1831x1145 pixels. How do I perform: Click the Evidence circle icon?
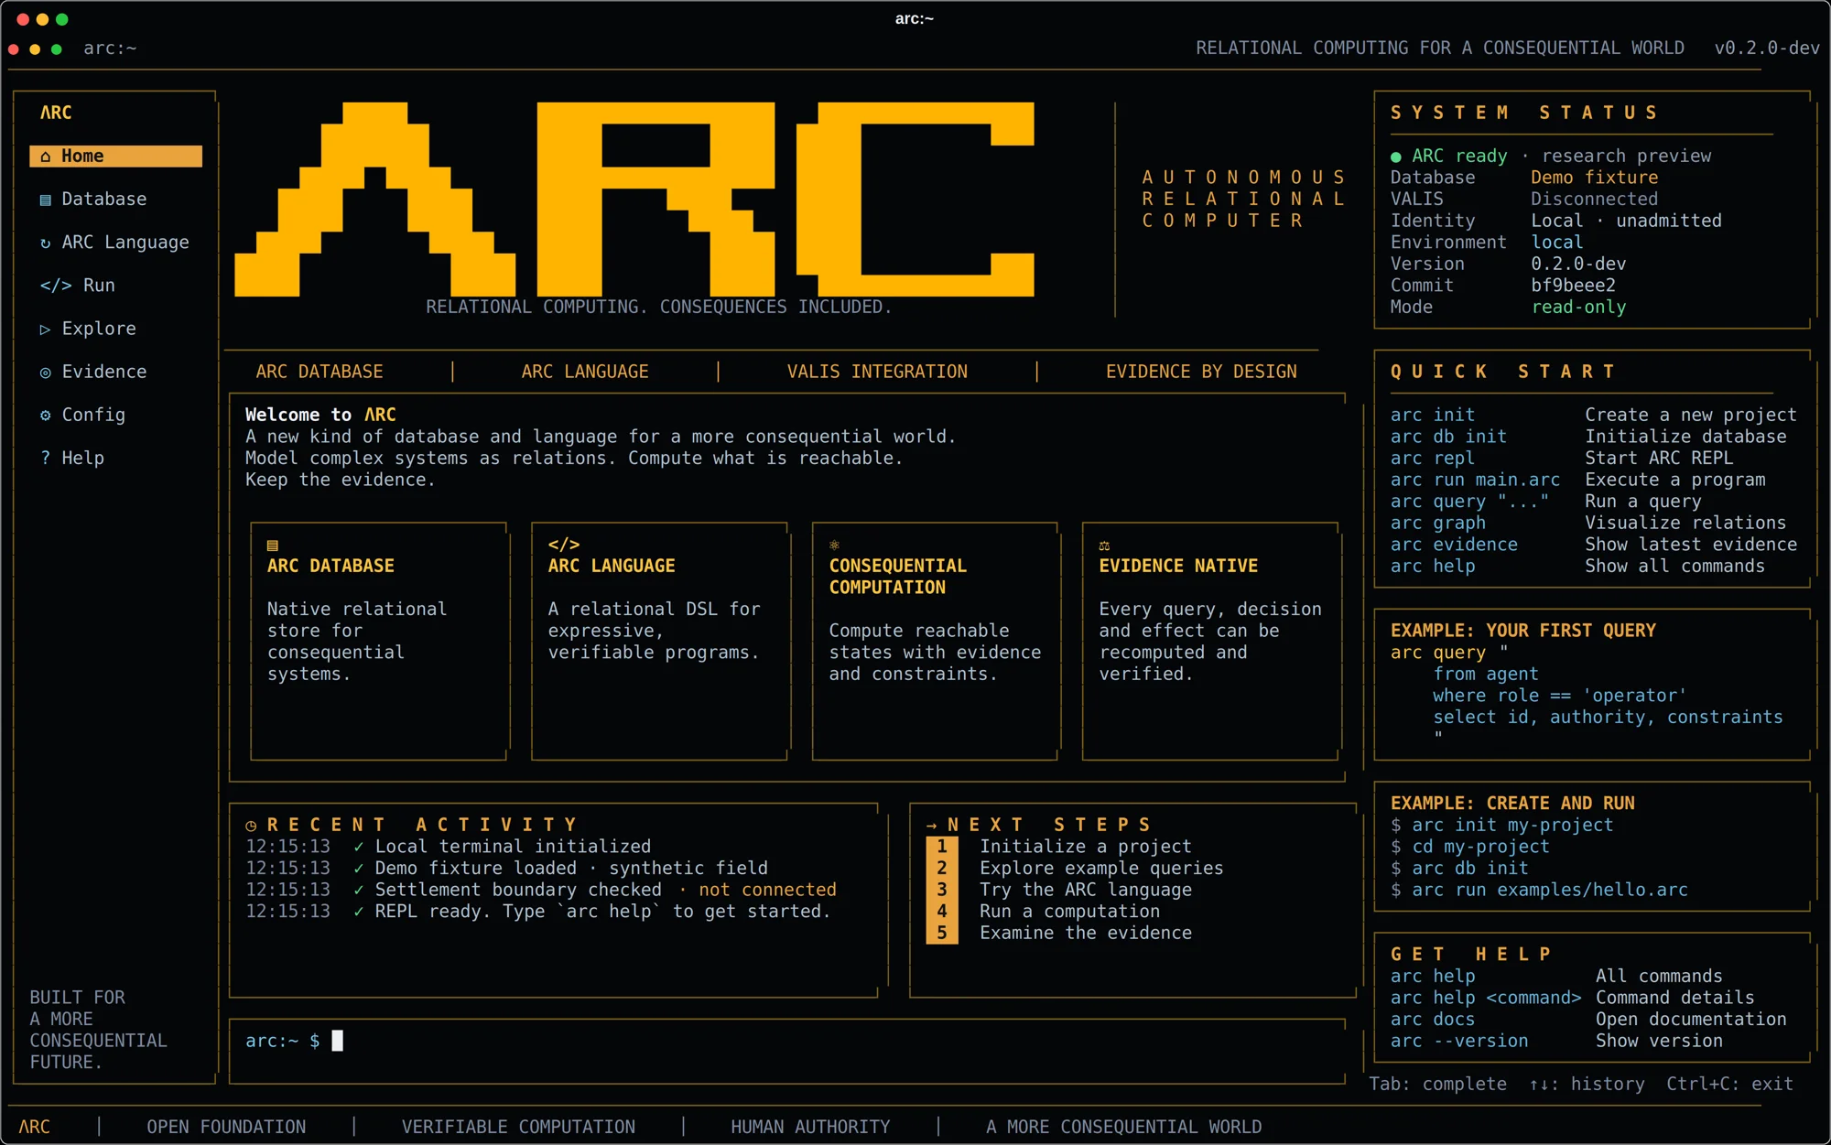coord(46,372)
